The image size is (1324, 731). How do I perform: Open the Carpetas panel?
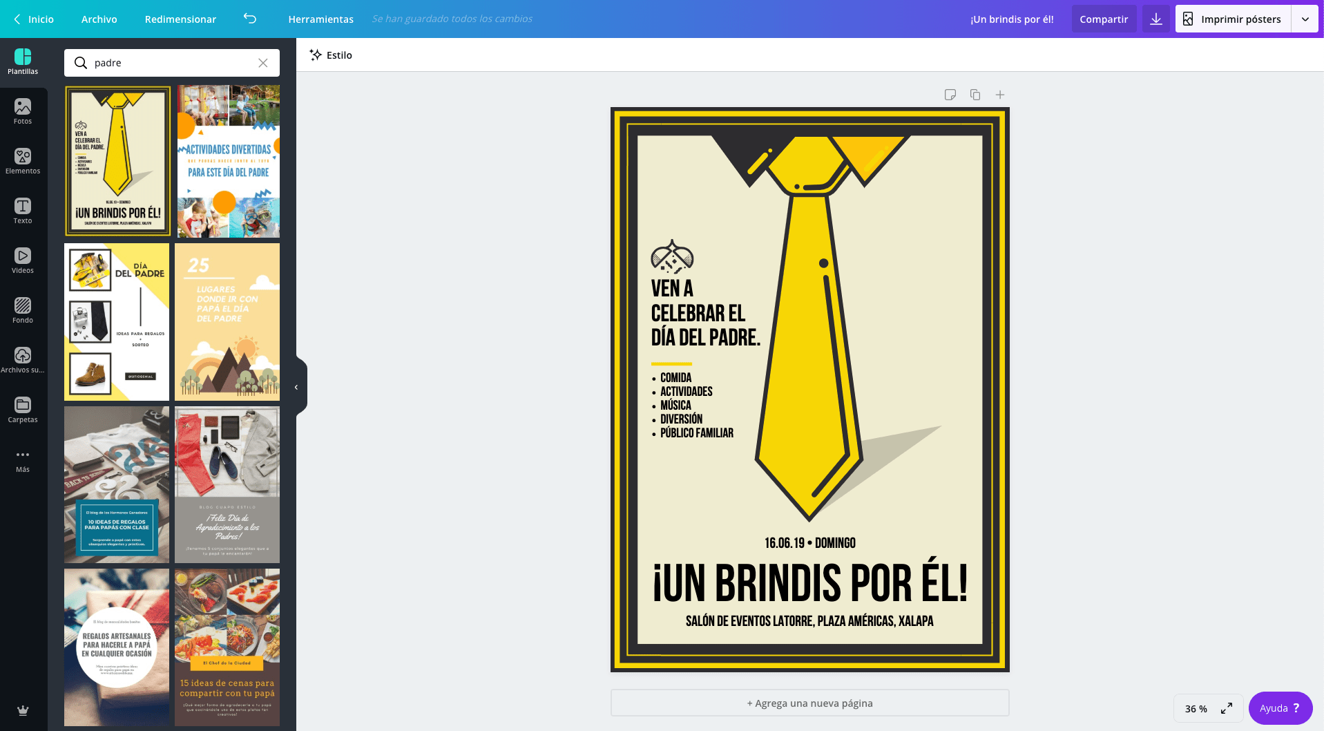[23, 410]
